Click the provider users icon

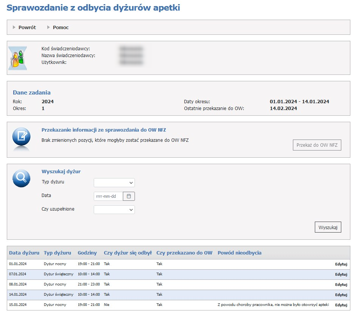tap(18, 58)
